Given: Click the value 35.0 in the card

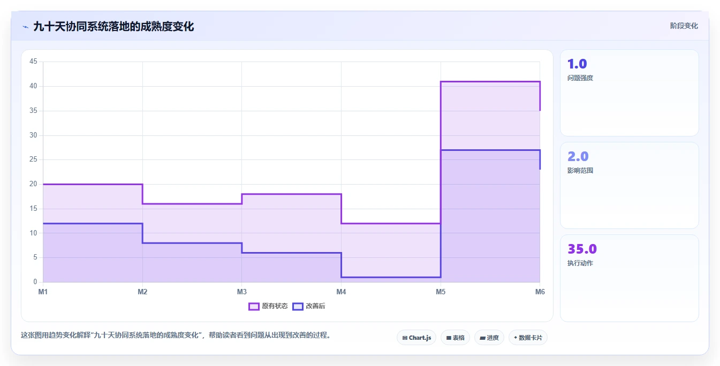Looking at the screenshot, I should (x=582, y=249).
